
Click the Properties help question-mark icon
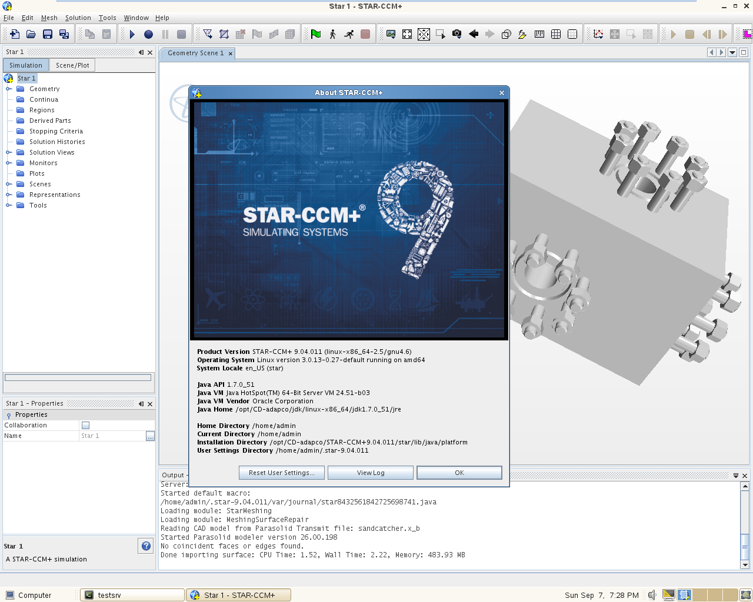tap(146, 546)
